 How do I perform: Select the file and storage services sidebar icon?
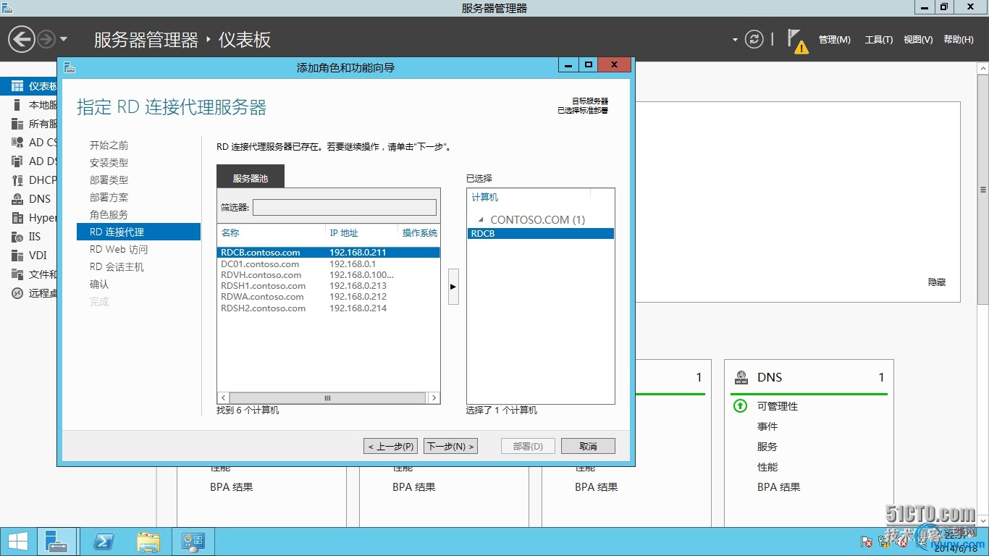pos(17,274)
